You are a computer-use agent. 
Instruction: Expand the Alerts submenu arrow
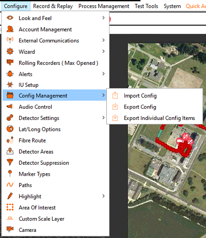(103, 74)
